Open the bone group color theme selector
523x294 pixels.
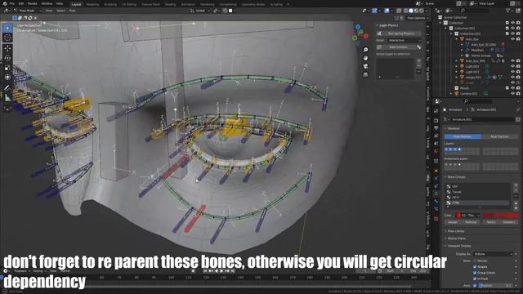tap(468, 216)
